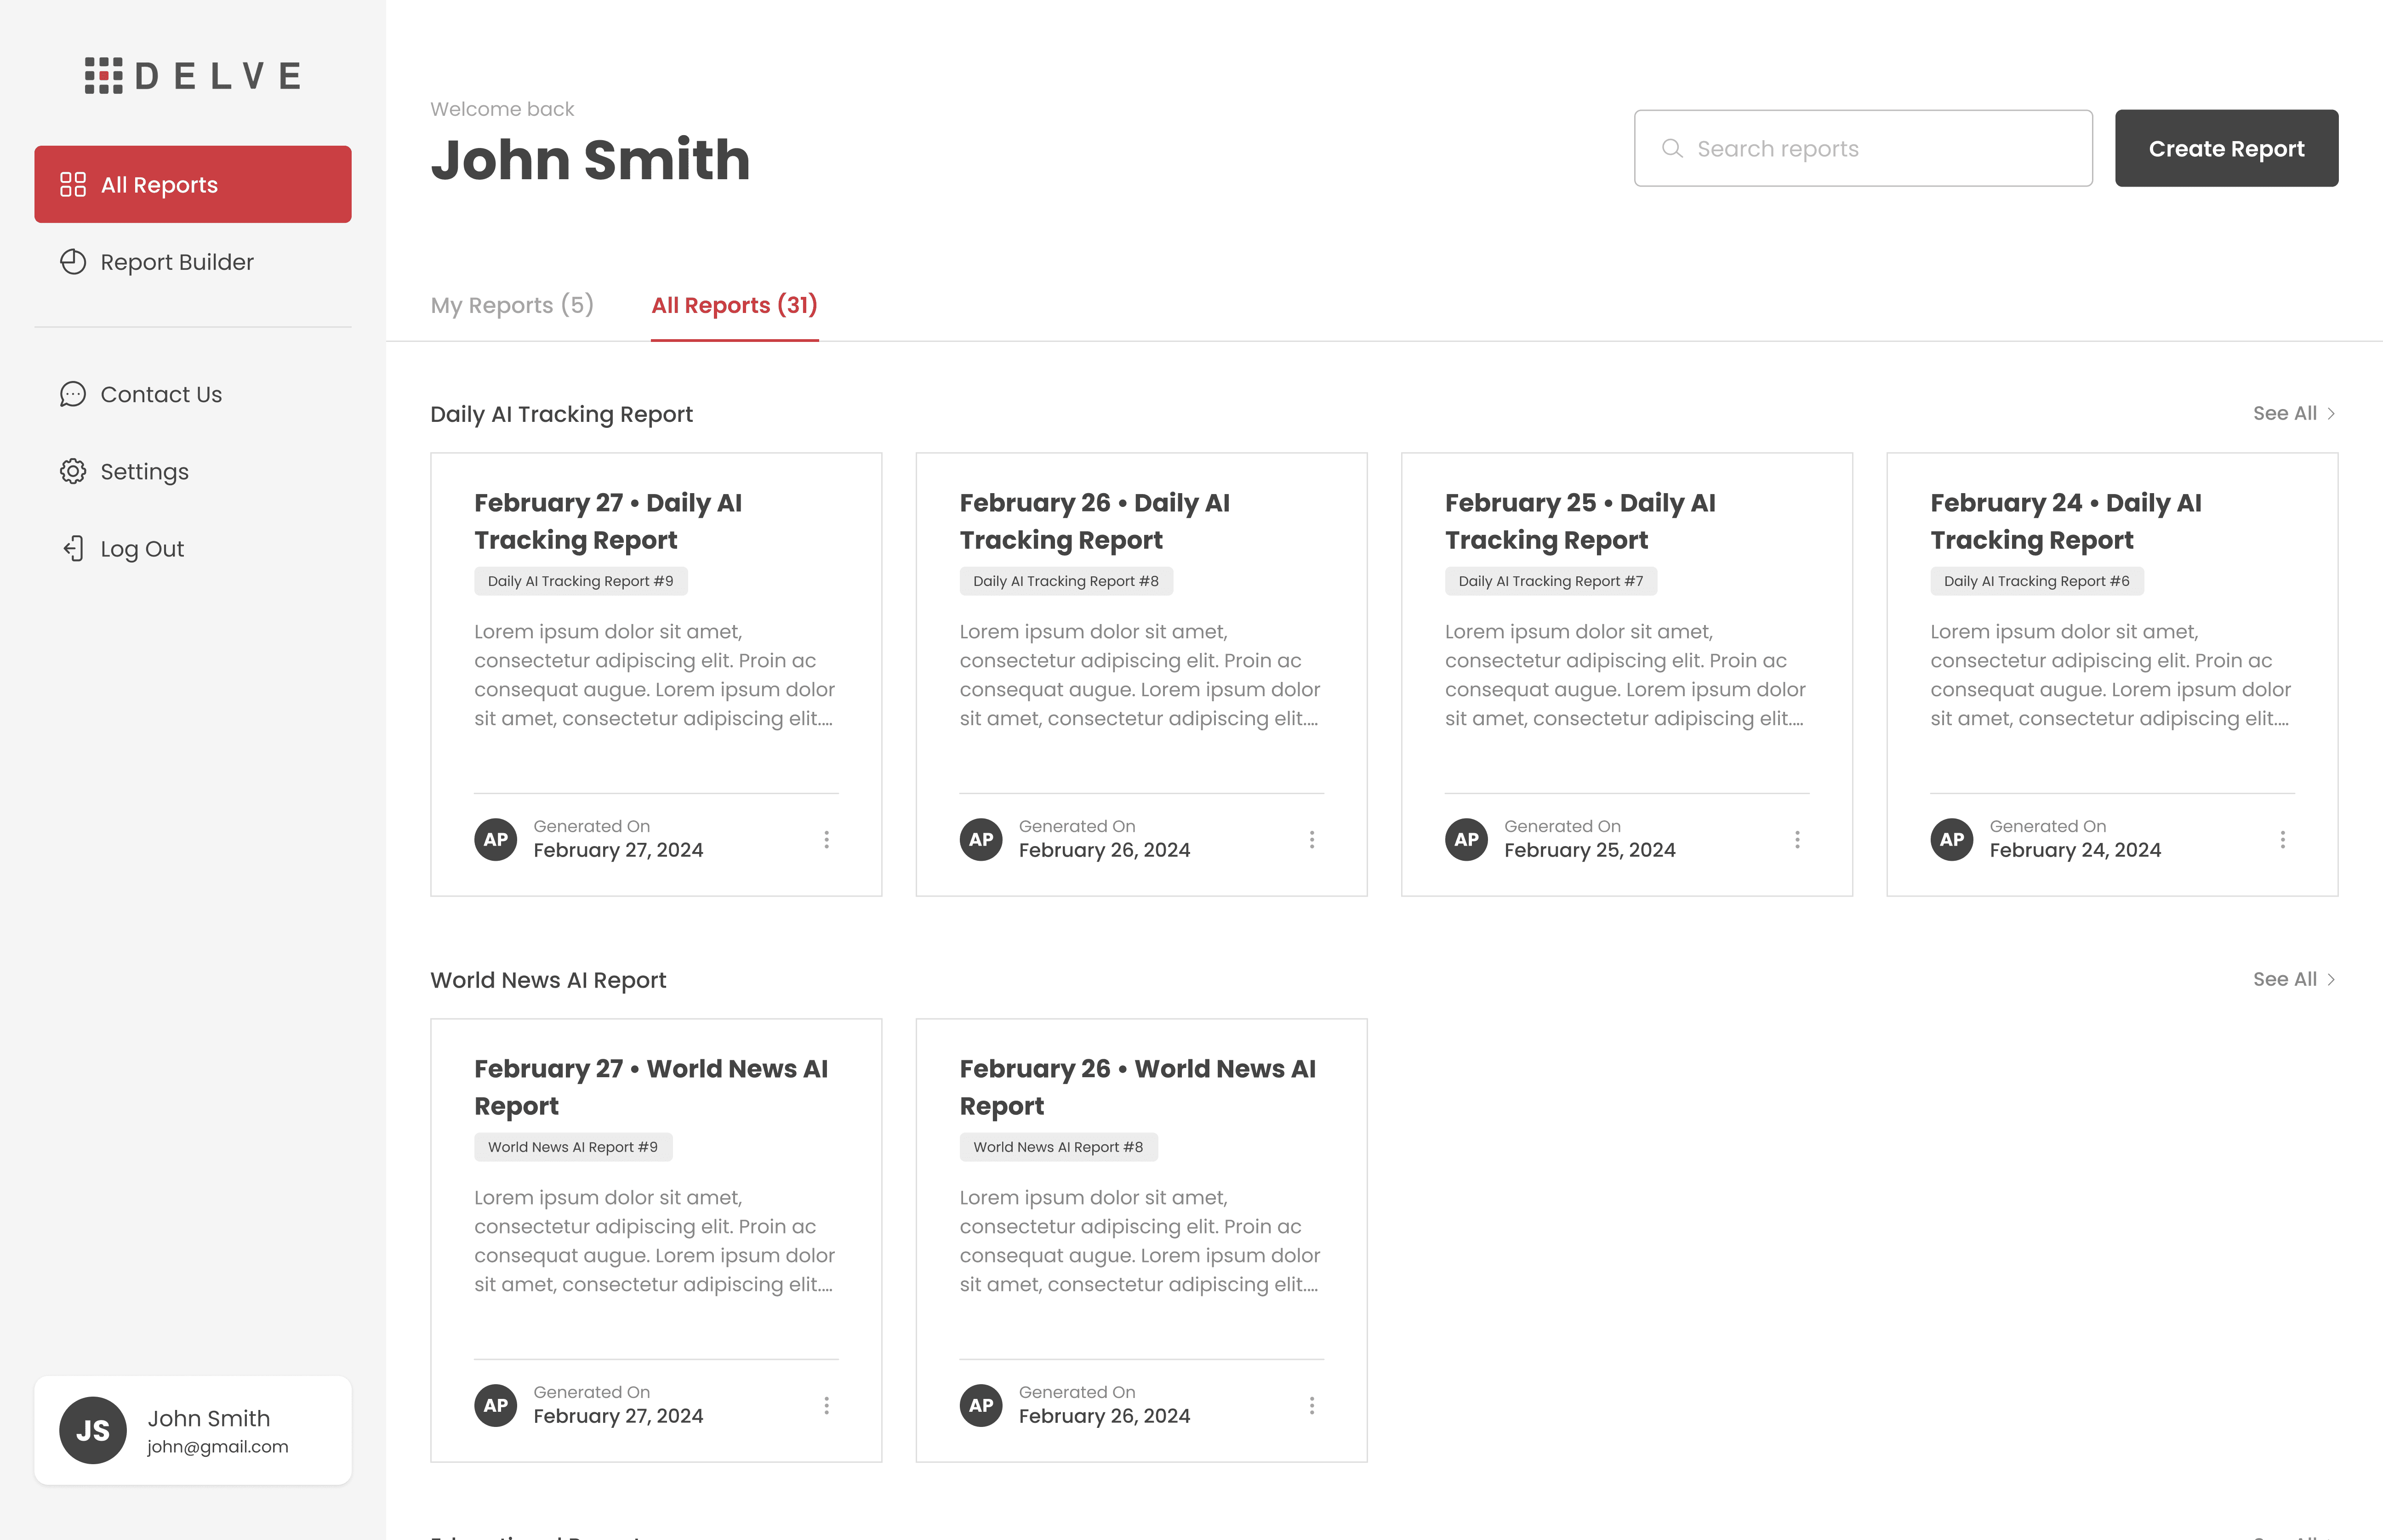Expand See All for World News AI Report
Viewport: 2383px width, 1540px height.
coord(2293,979)
